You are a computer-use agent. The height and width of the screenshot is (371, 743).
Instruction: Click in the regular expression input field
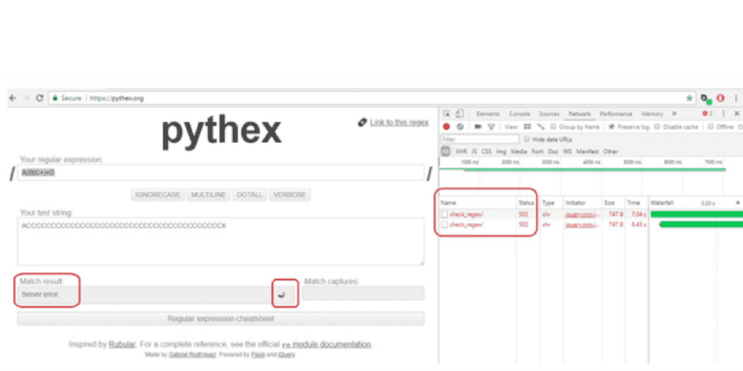pyautogui.click(x=221, y=172)
